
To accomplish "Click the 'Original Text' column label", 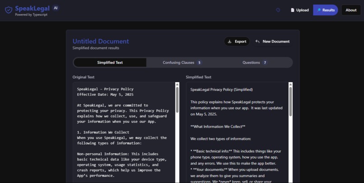I will (x=84, y=77).
